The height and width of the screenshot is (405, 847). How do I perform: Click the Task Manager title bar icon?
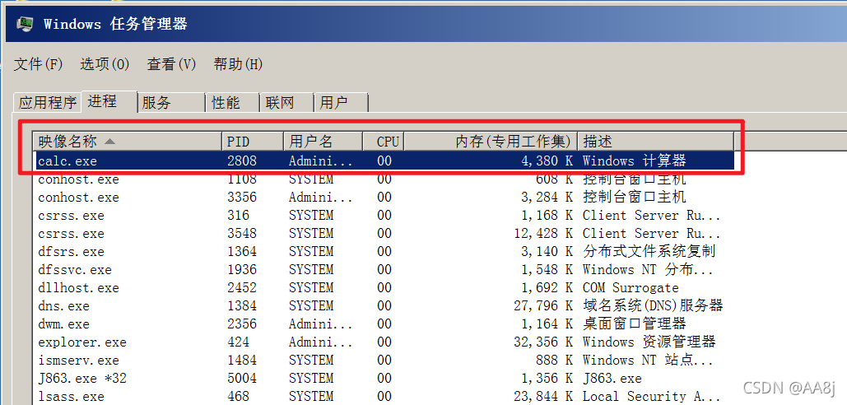coord(25,24)
